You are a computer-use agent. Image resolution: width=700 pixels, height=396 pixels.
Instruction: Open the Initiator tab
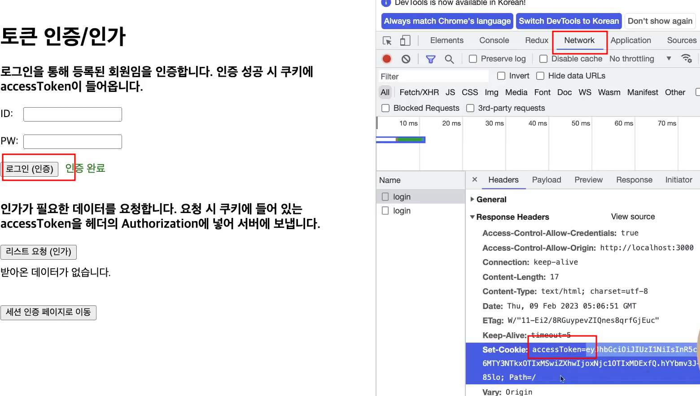[678, 180]
